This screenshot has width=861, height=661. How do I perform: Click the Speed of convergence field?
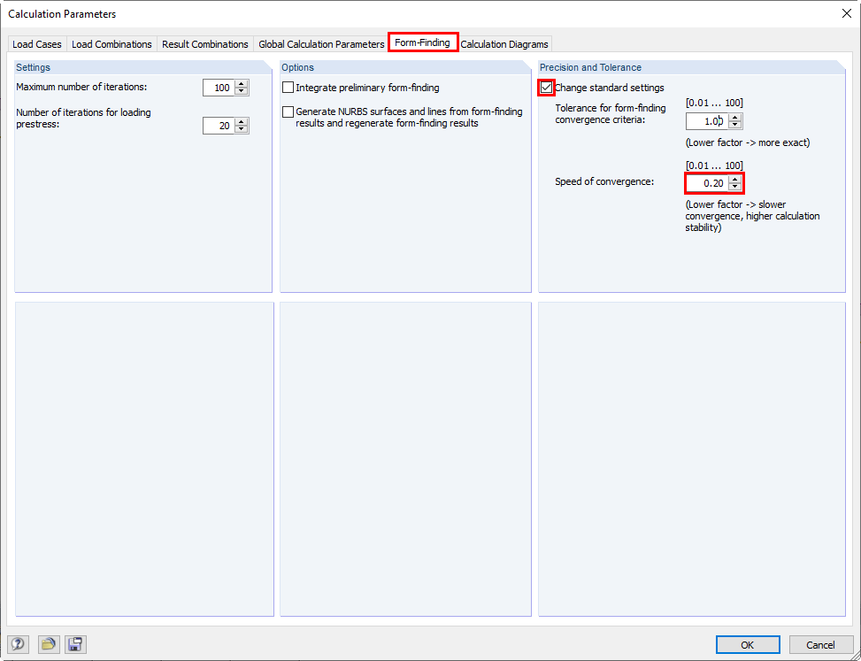[707, 183]
